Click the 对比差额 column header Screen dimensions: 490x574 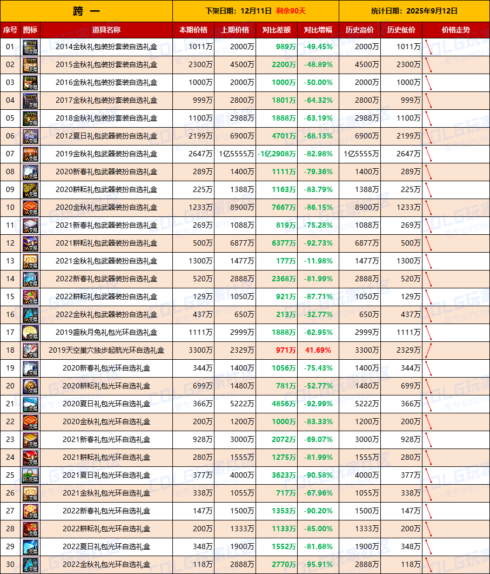tap(277, 30)
